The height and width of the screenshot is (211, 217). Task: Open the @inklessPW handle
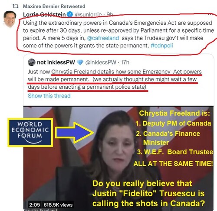[x=101, y=63]
